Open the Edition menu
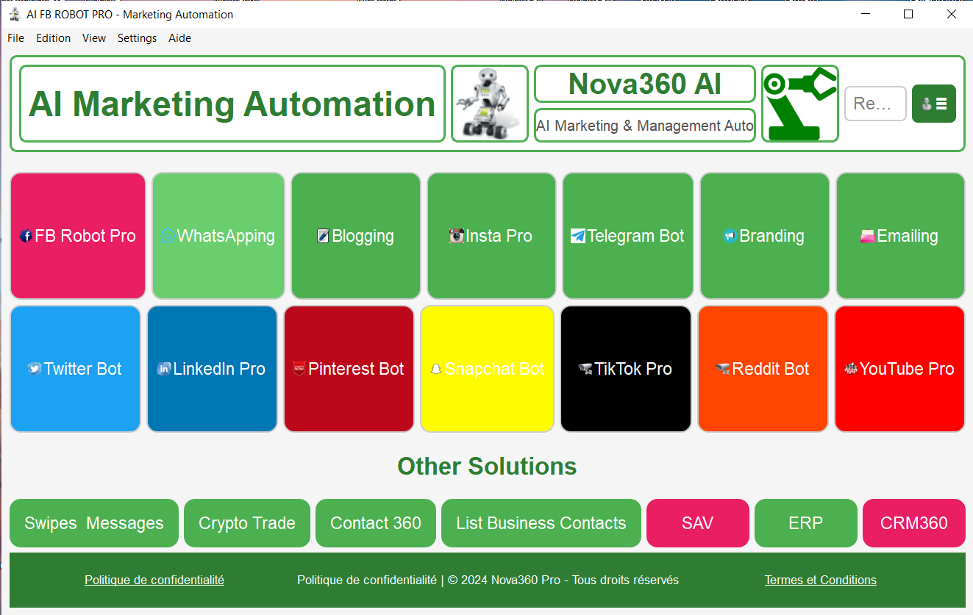This screenshot has width=973, height=615. tap(53, 38)
